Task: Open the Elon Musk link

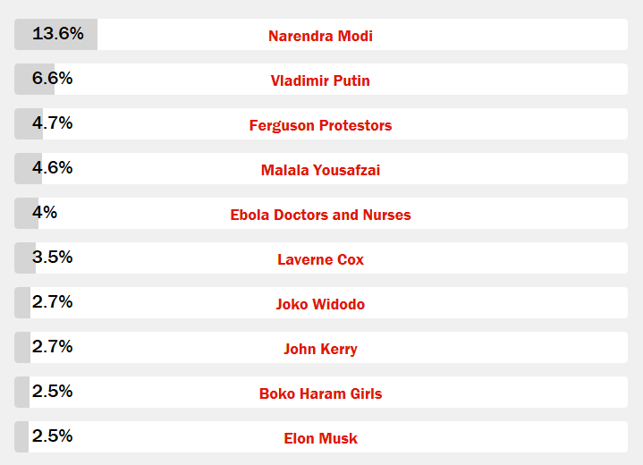Action: click(x=320, y=438)
